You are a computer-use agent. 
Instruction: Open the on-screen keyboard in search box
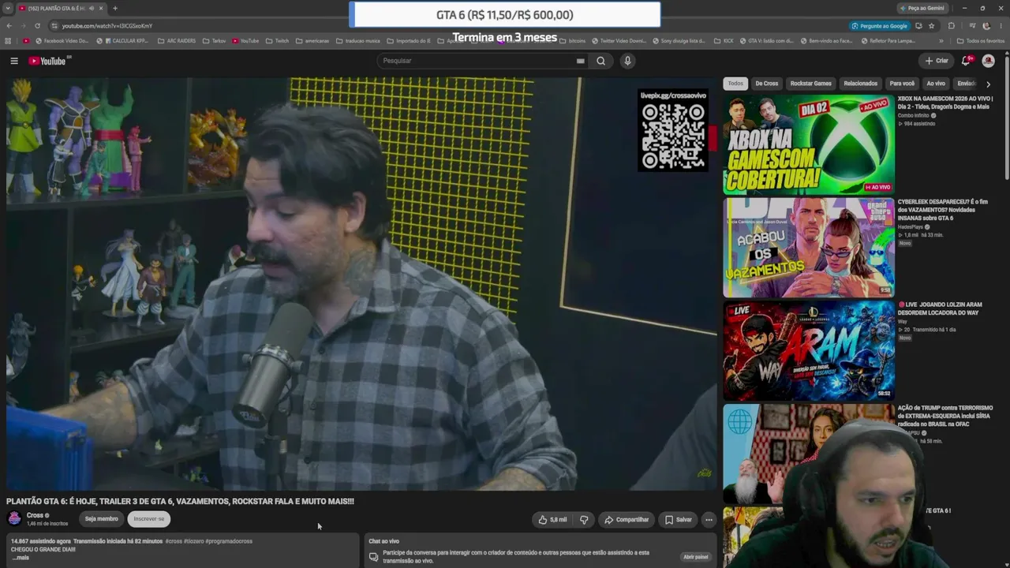pos(580,61)
